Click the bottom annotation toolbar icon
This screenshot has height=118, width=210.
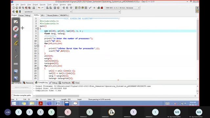(x=16, y=78)
